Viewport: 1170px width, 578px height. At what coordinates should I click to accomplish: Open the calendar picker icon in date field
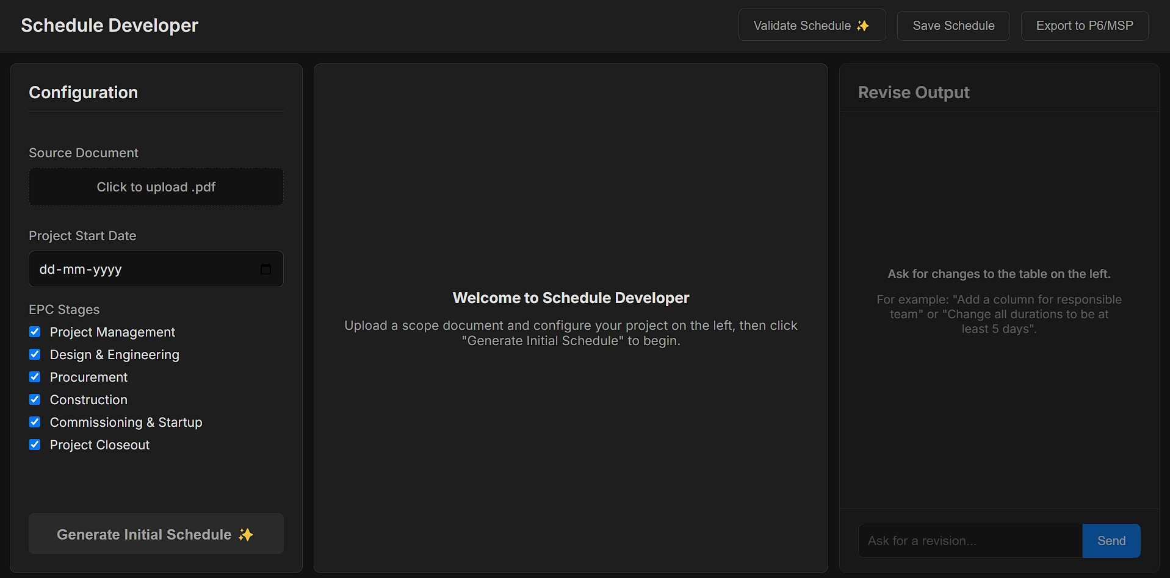coord(265,269)
